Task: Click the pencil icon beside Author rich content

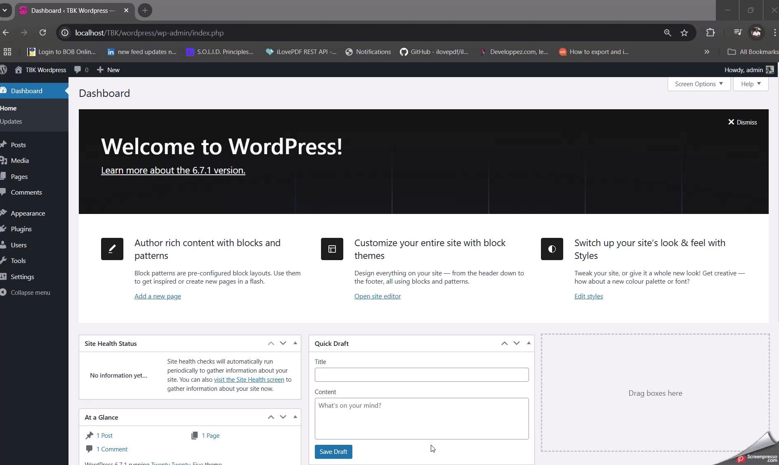Action: pos(112,249)
